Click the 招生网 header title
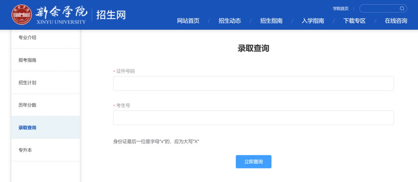The height and width of the screenshot is (182, 418). click(111, 15)
